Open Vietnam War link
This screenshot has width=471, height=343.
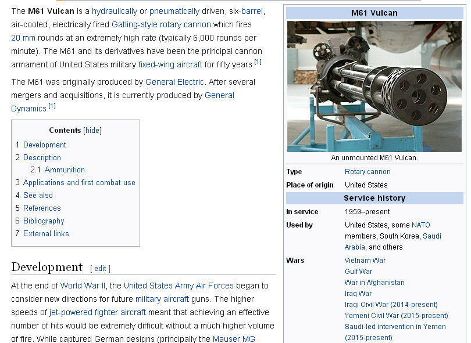pos(365,260)
